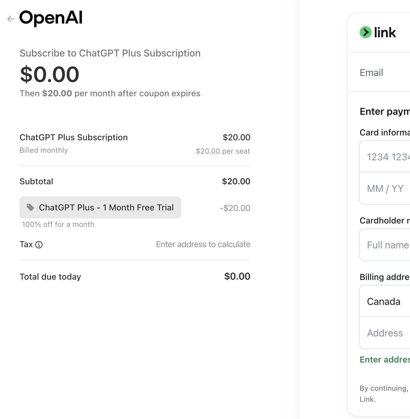Click the Tax info icon

pyautogui.click(x=39, y=245)
